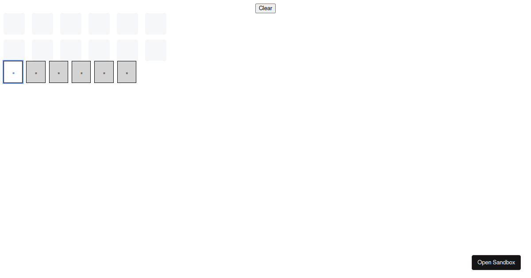Select the fifth gray input box
Screen dimensions: 531x278
click(x=104, y=72)
